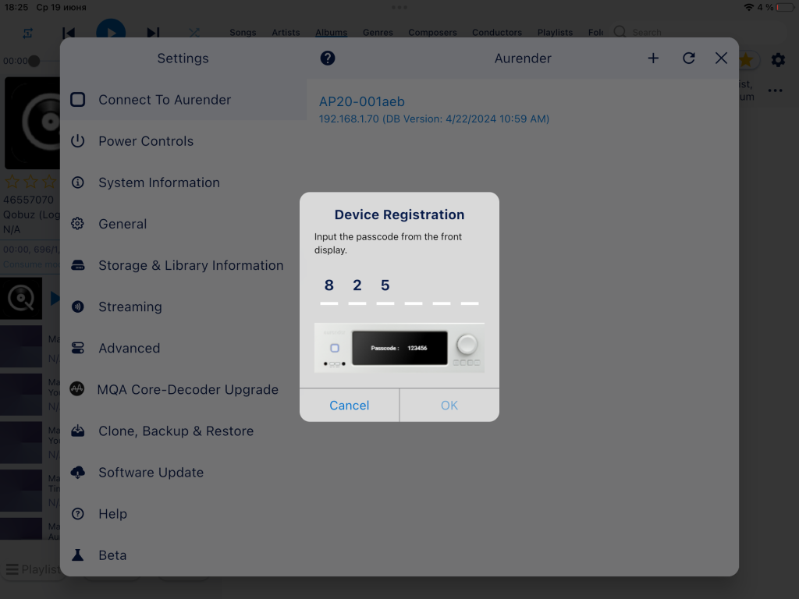Click the gold favorites star icon
This screenshot has height=599, width=799.
point(746,59)
